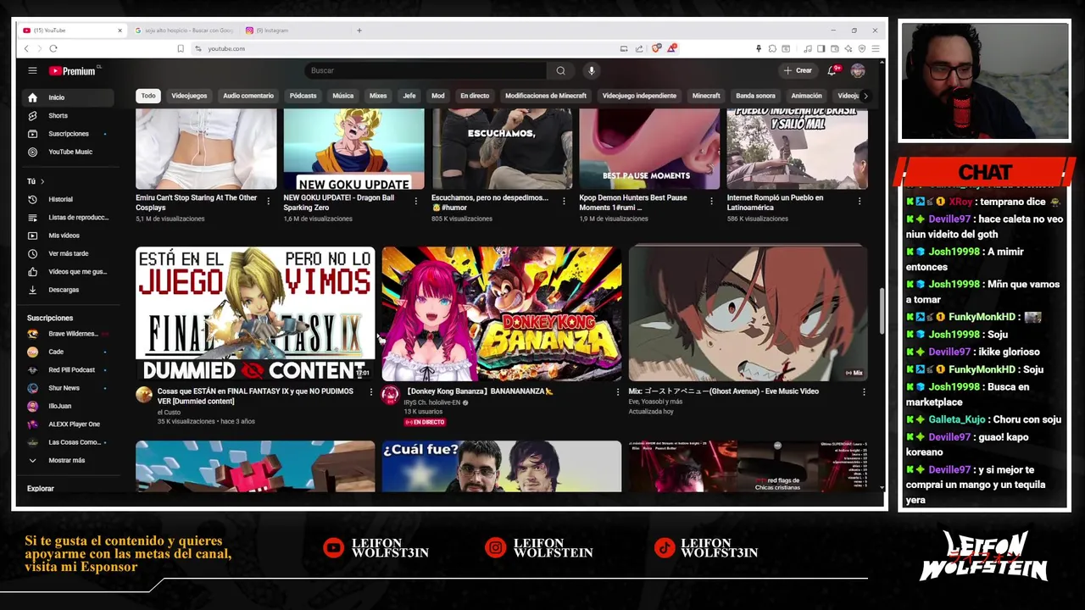Open Donkey Kong Bananza live stream thumbnail
Screen dimensions: 1085x610
(501, 313)
